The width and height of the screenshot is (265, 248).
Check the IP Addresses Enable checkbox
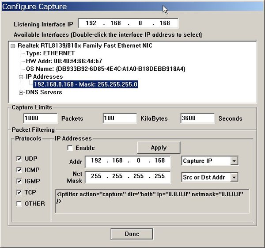tap(70, 148)
